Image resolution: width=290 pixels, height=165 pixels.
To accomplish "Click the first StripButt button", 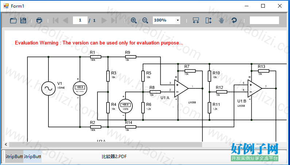I will (14, 157).
